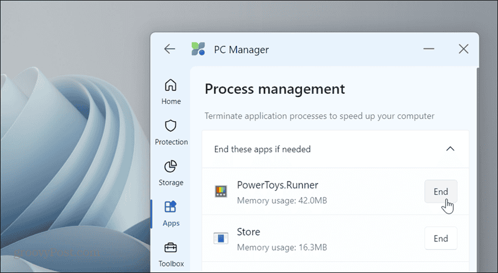
Task: Open the Toolbox sidebar section
Action: tap(171, 255)
